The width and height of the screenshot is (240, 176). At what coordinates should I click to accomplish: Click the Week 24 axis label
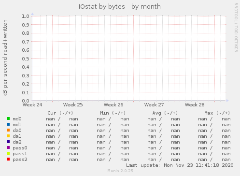(32, 105)
